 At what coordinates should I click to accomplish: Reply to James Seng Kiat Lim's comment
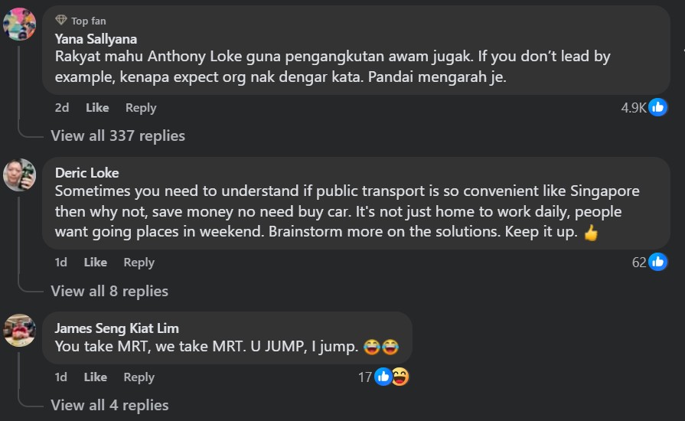tap(139, 377)
